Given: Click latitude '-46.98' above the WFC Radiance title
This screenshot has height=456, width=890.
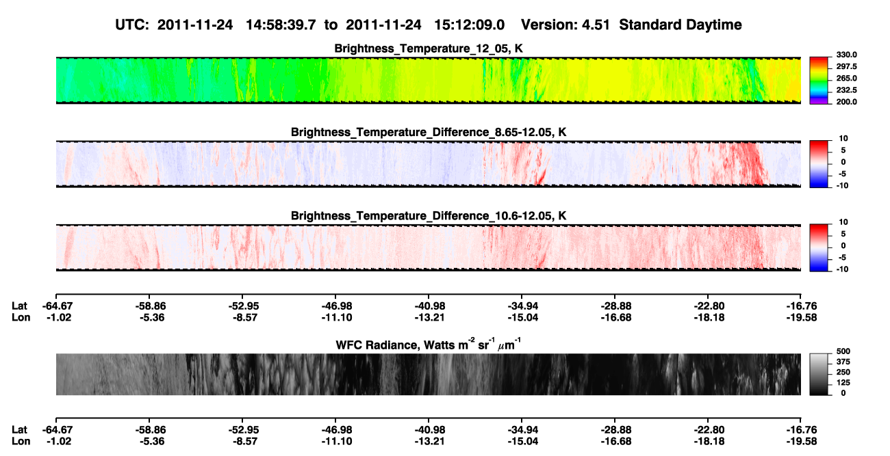Looking at the screenshot, I should [335, 306].
